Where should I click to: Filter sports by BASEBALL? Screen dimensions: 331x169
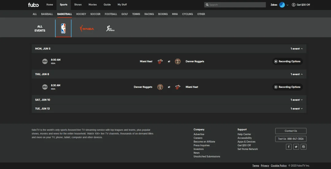tap(47, 14)
